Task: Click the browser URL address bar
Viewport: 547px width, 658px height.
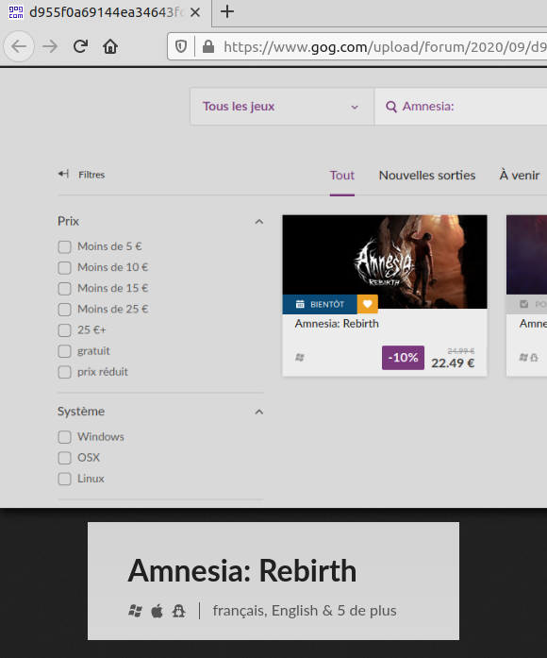Action: [357, 46]
